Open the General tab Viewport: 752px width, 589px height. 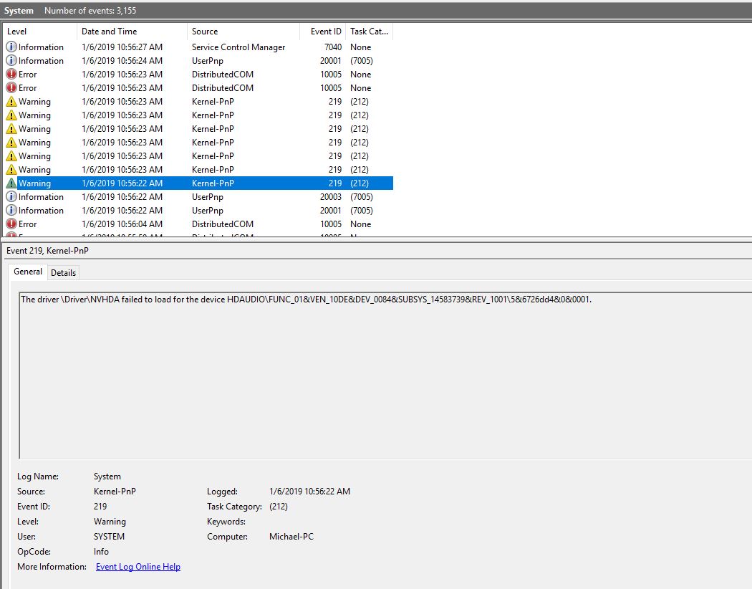(28, 272)
